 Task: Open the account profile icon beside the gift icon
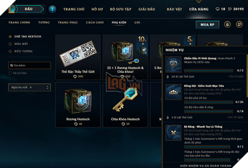239,24
